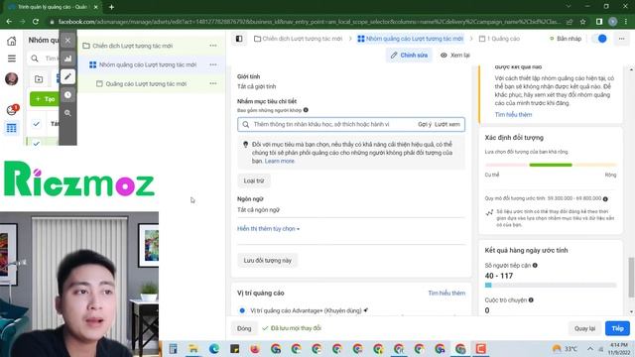Open more options for Quảng cáo Lượt tương tác mới
Viewport: 635px width, 357px height.
pos(213,83)
